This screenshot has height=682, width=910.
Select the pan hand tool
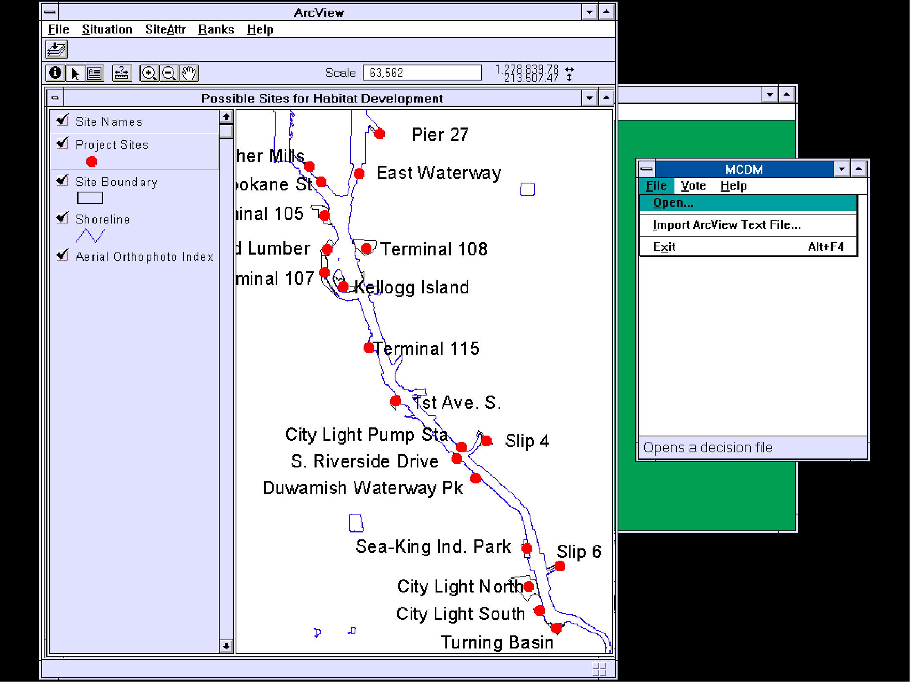[189, 74]
